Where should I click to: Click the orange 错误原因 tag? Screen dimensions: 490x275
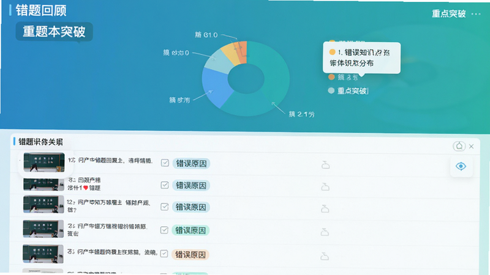(190, 255)
